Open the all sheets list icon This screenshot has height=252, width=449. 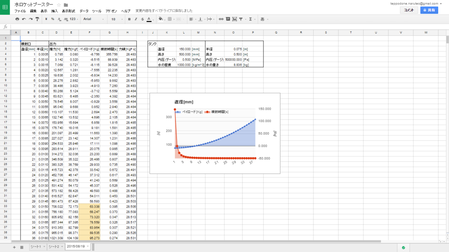click(22, 247)
